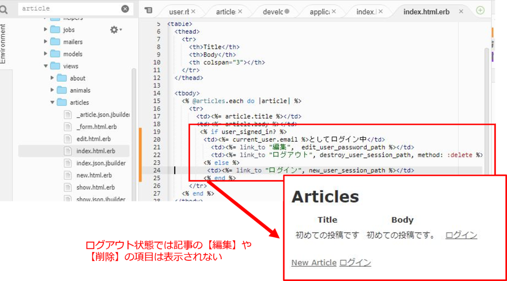This screenshot has height=281, width=507.
Task: Follow the New Article link in the preview
Action: point(314,263)
